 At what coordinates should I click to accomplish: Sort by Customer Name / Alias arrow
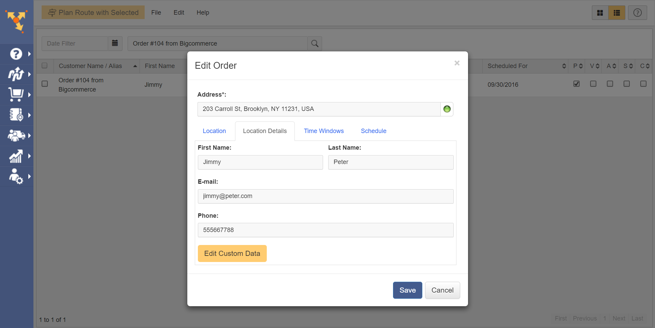click(x=135, y=66)
